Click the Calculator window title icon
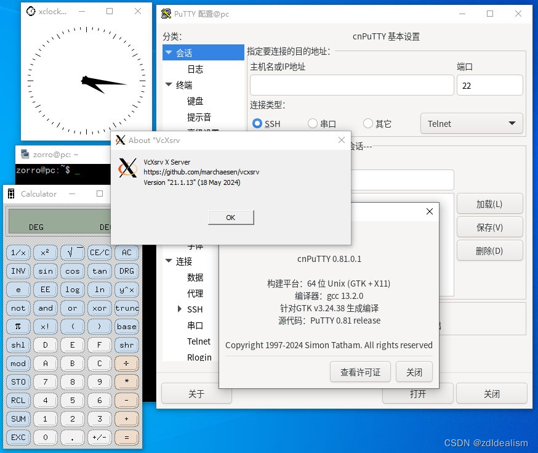 (x=11, y=194)
